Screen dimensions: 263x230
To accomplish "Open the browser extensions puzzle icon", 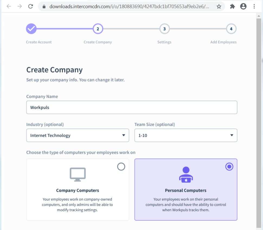I will tap(232, 7).
